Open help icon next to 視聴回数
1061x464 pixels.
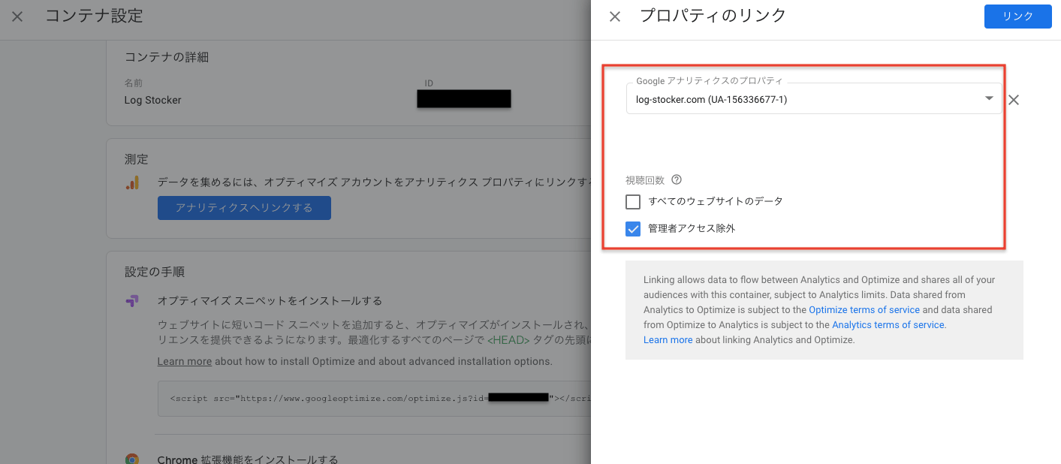coord(677,179)
